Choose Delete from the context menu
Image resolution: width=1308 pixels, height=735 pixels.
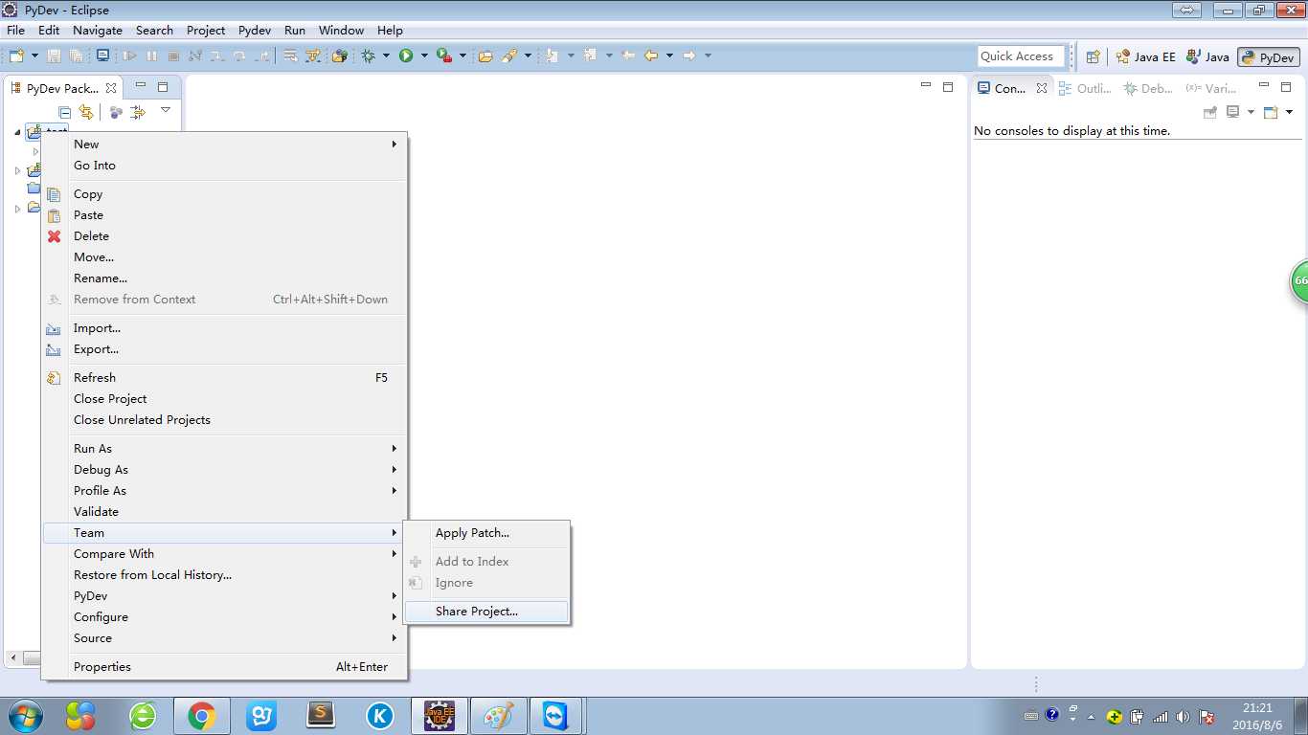point(225,236)
